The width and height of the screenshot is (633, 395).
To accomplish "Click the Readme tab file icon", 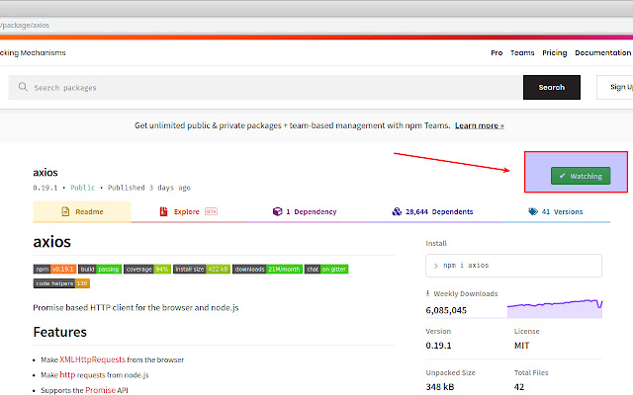I will coord(65,211).
